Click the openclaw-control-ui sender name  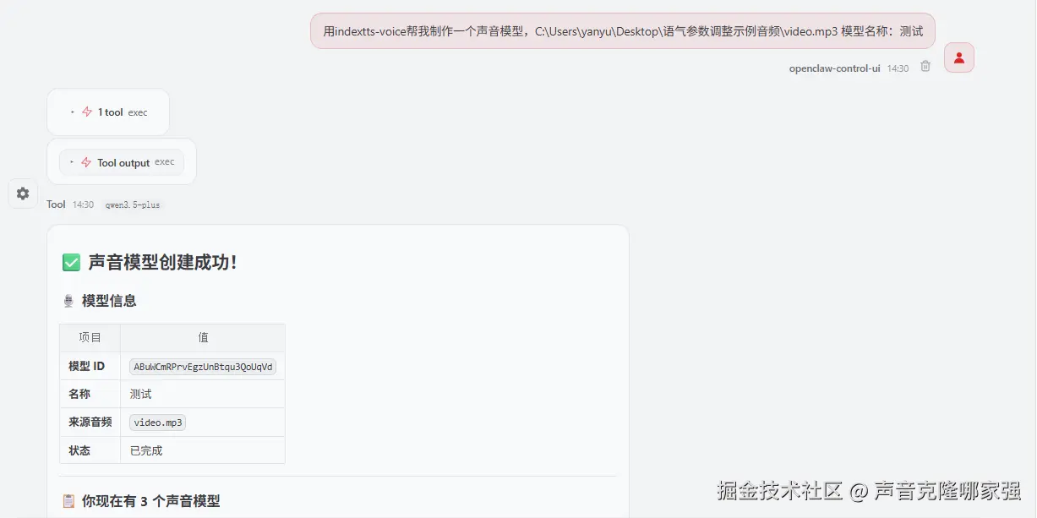coord(835,68)
